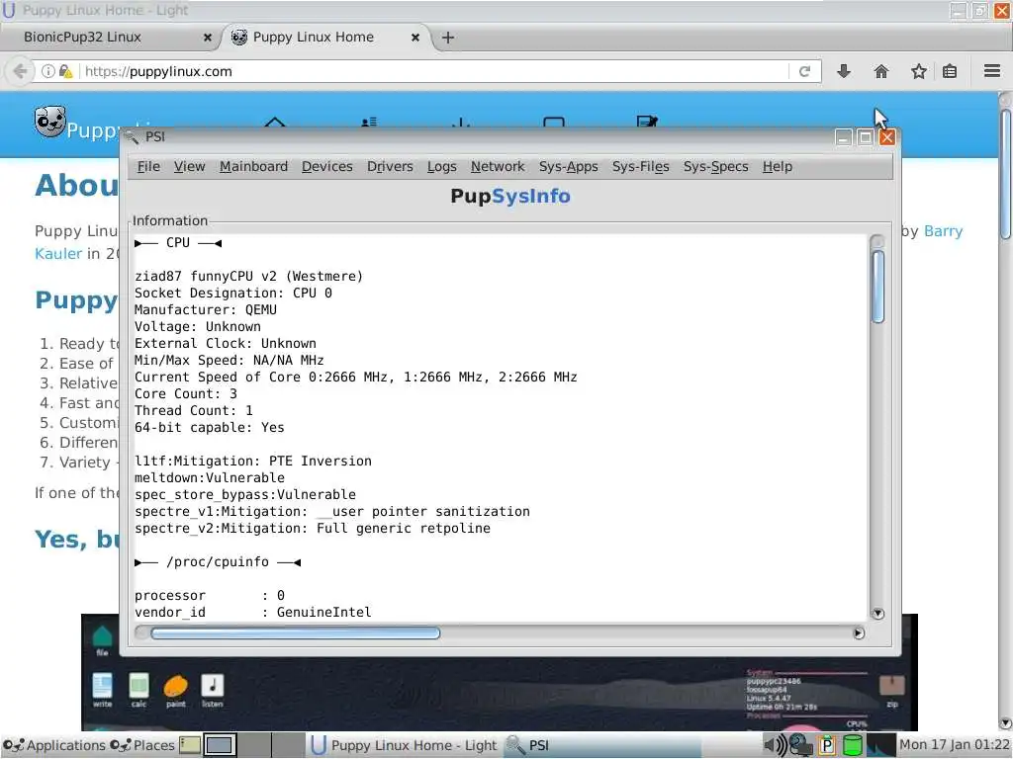Click the padlock warning icon beside the URL

[65, 71]
